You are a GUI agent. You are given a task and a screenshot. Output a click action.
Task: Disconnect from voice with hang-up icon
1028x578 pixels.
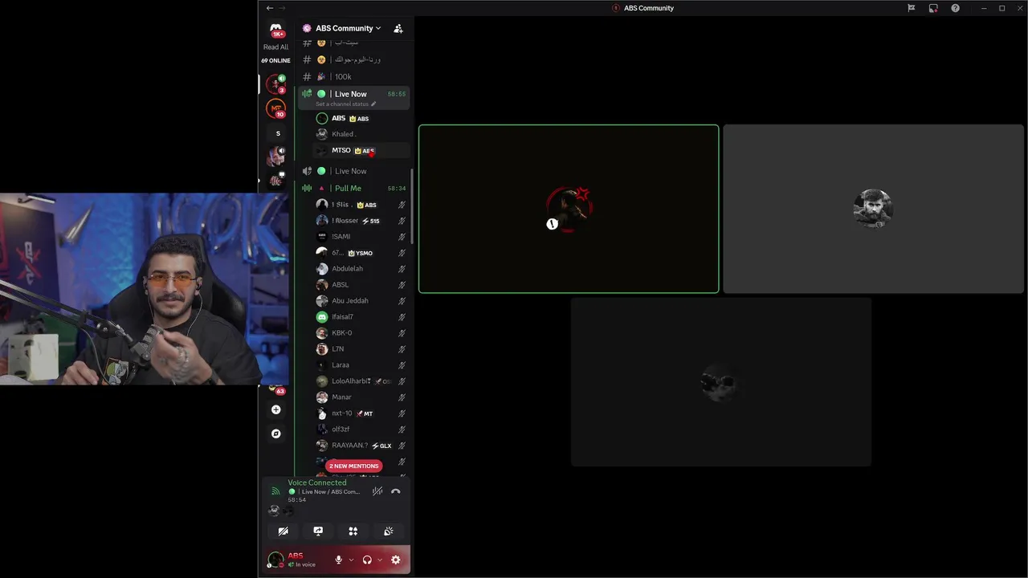tap(396, 491)
